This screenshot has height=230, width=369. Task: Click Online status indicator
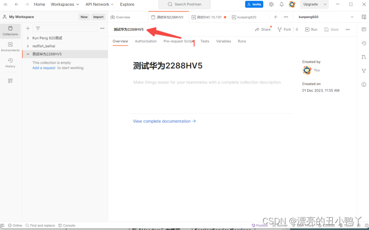click(x=15, y=225)
